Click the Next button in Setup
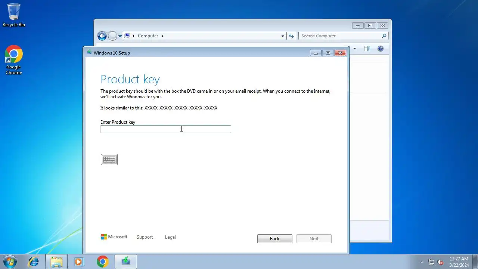This screenshot has height=269, width=478. 314,239
